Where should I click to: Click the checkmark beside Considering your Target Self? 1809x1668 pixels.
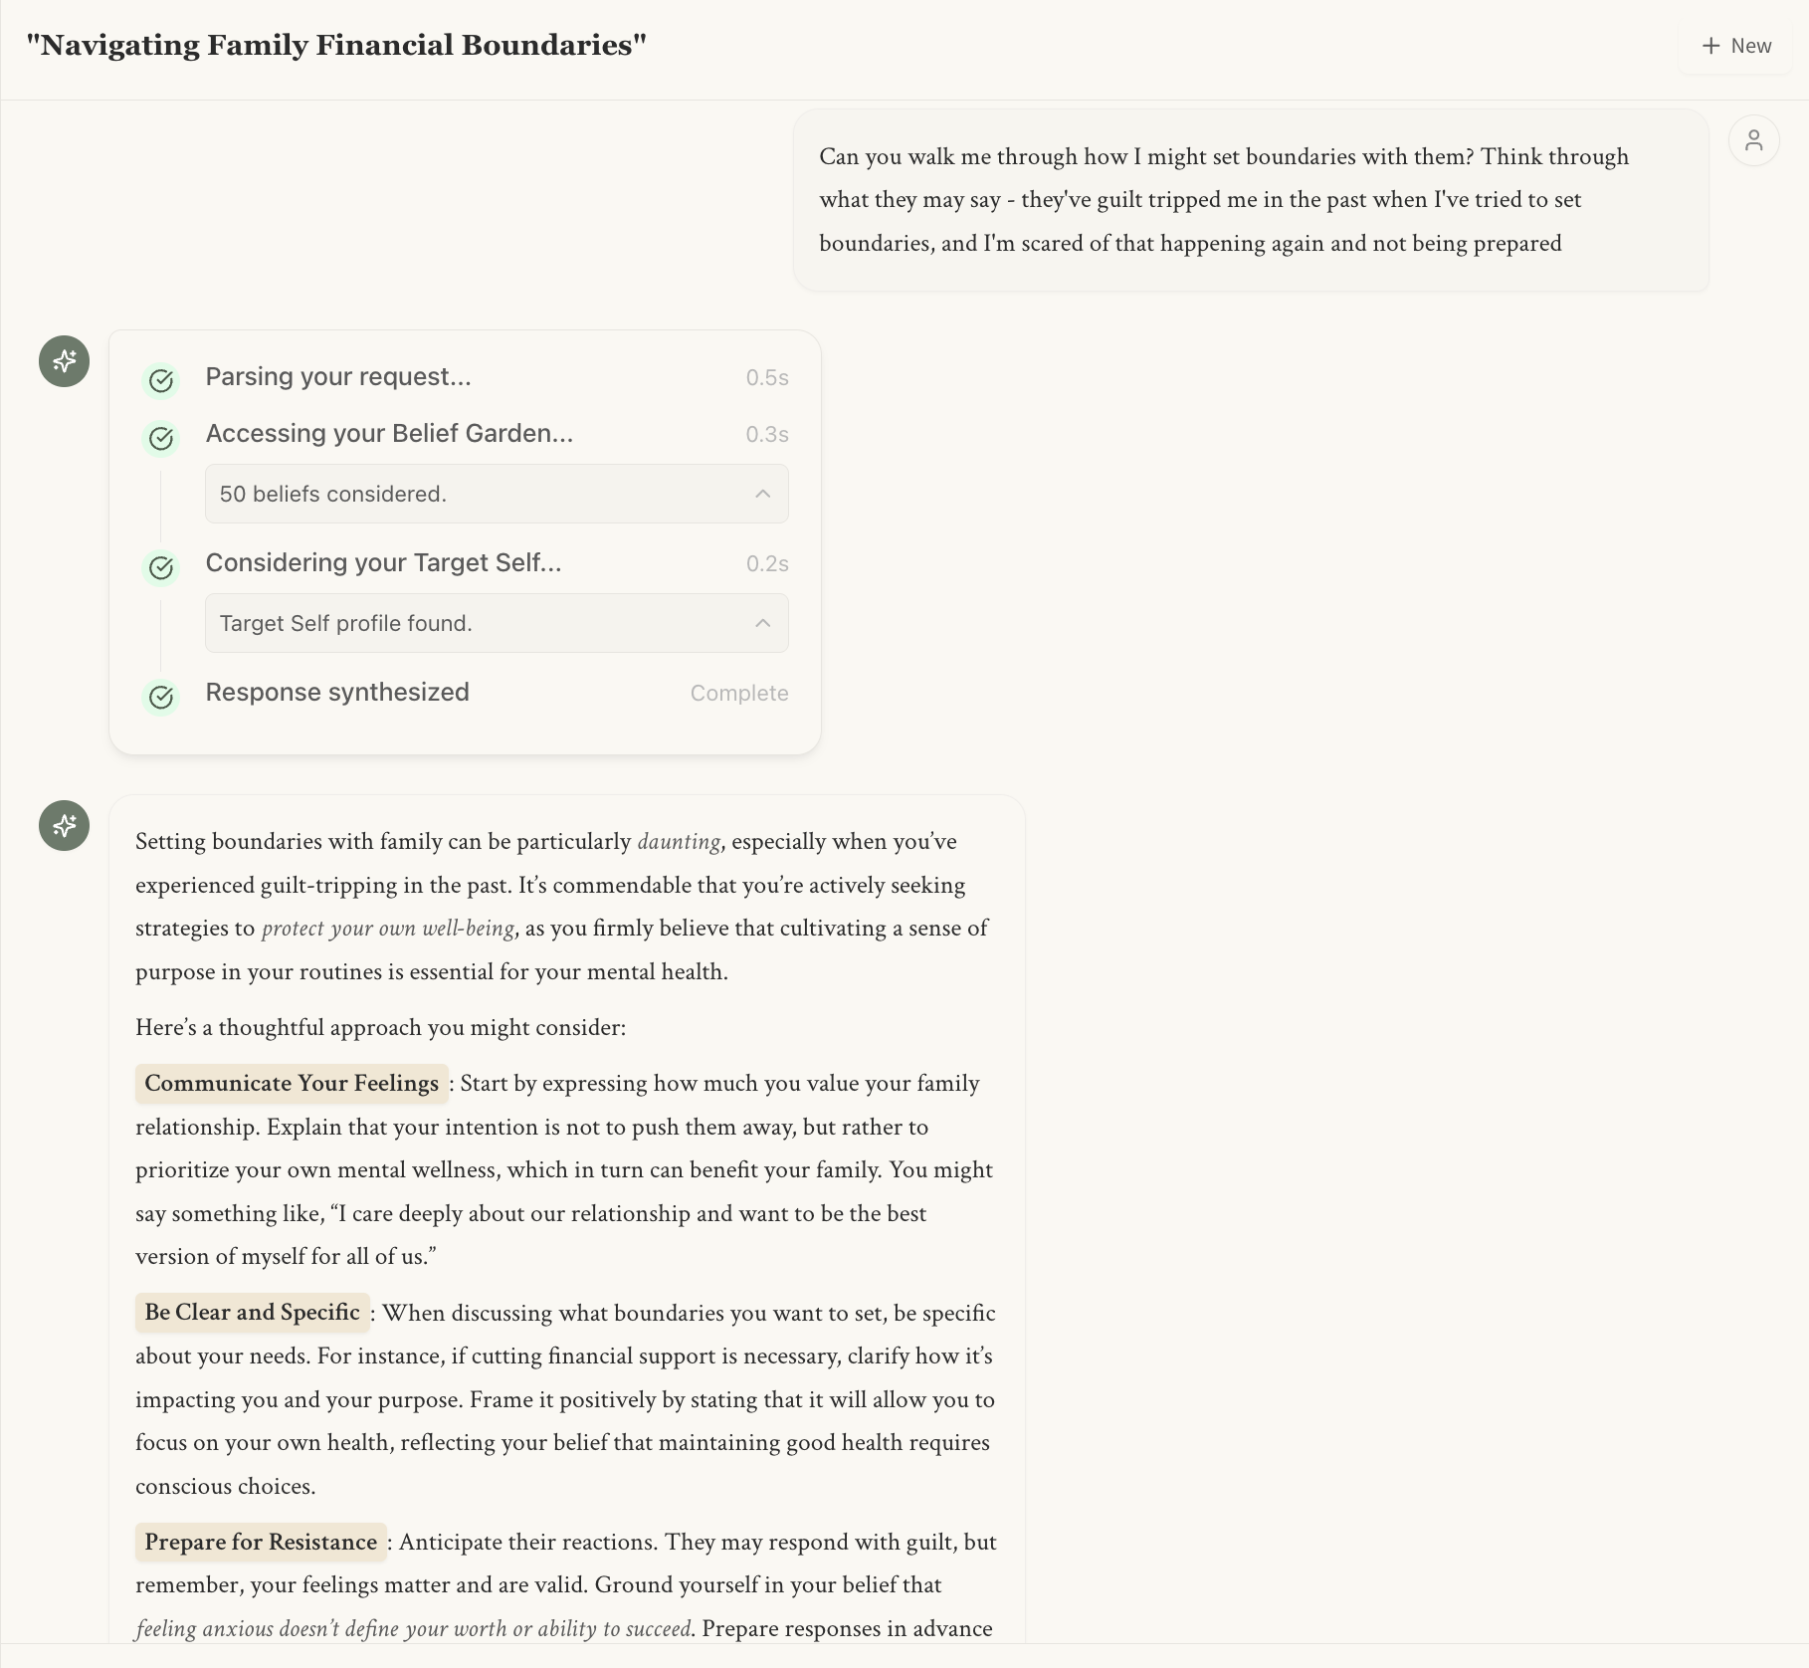161,567
